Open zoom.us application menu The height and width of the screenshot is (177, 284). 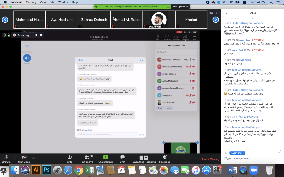coord(16,2)
